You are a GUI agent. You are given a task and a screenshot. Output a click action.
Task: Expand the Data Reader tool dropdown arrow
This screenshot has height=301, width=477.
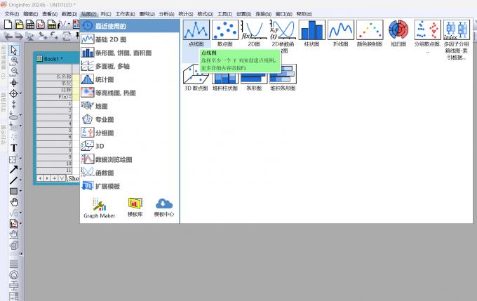coord(20,94)
